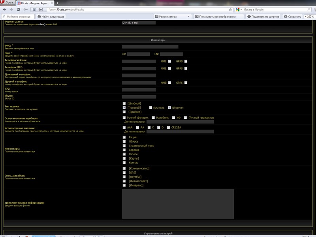
Task: Open the search engine selector arrow
Action: tap(241, 9)
